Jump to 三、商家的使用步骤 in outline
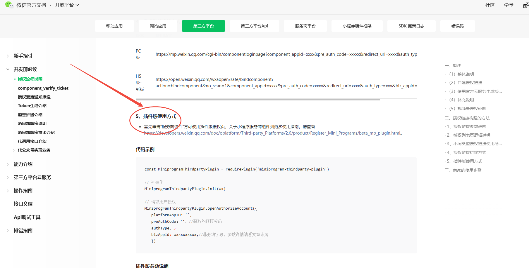The width and height of the screenshot is (529, 268). (x=463, y=170)
